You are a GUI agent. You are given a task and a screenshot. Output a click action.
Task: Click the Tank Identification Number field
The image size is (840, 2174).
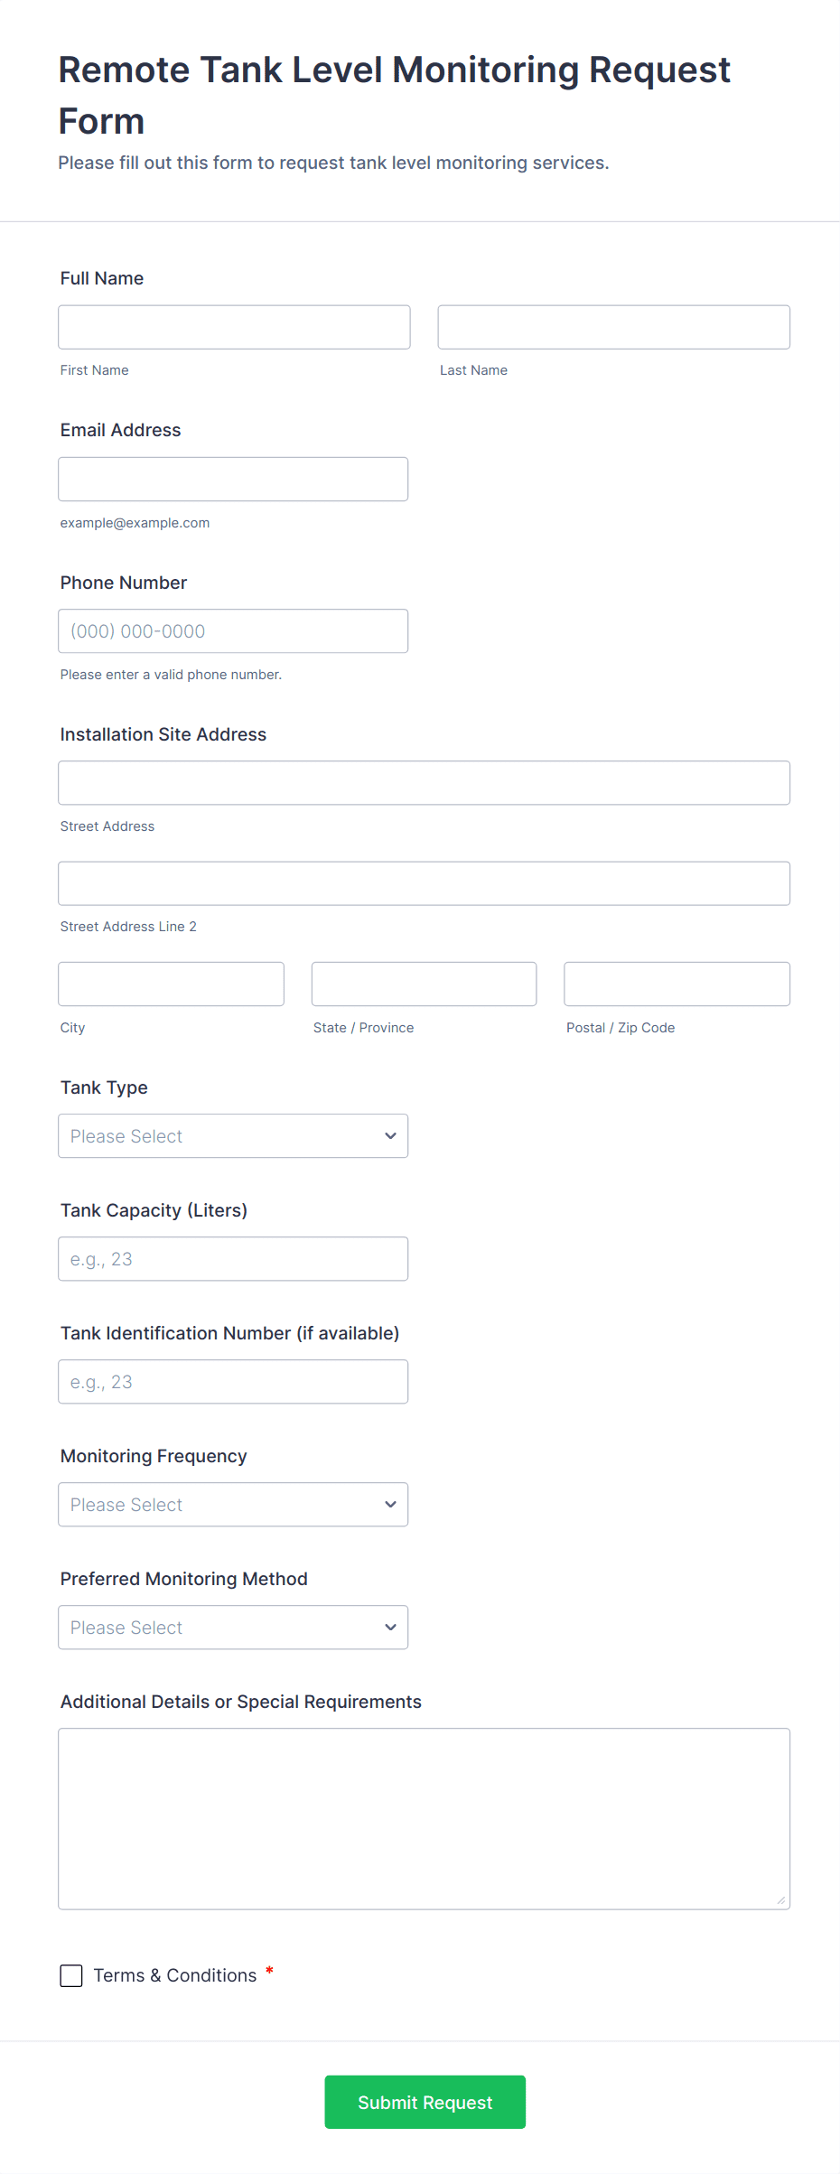pyautogui.click(x=232, y=1382)
